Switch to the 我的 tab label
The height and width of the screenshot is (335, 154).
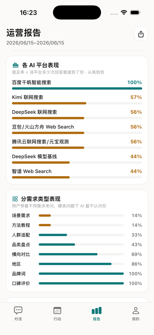(x=136, y=319)
